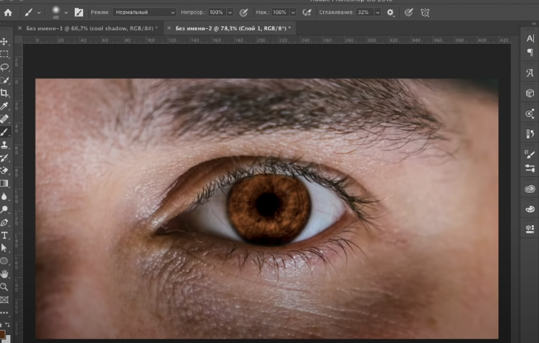Expand the opacity percentage dropdown arrow
Screen dimensions: 539x343
coord(230,13)
